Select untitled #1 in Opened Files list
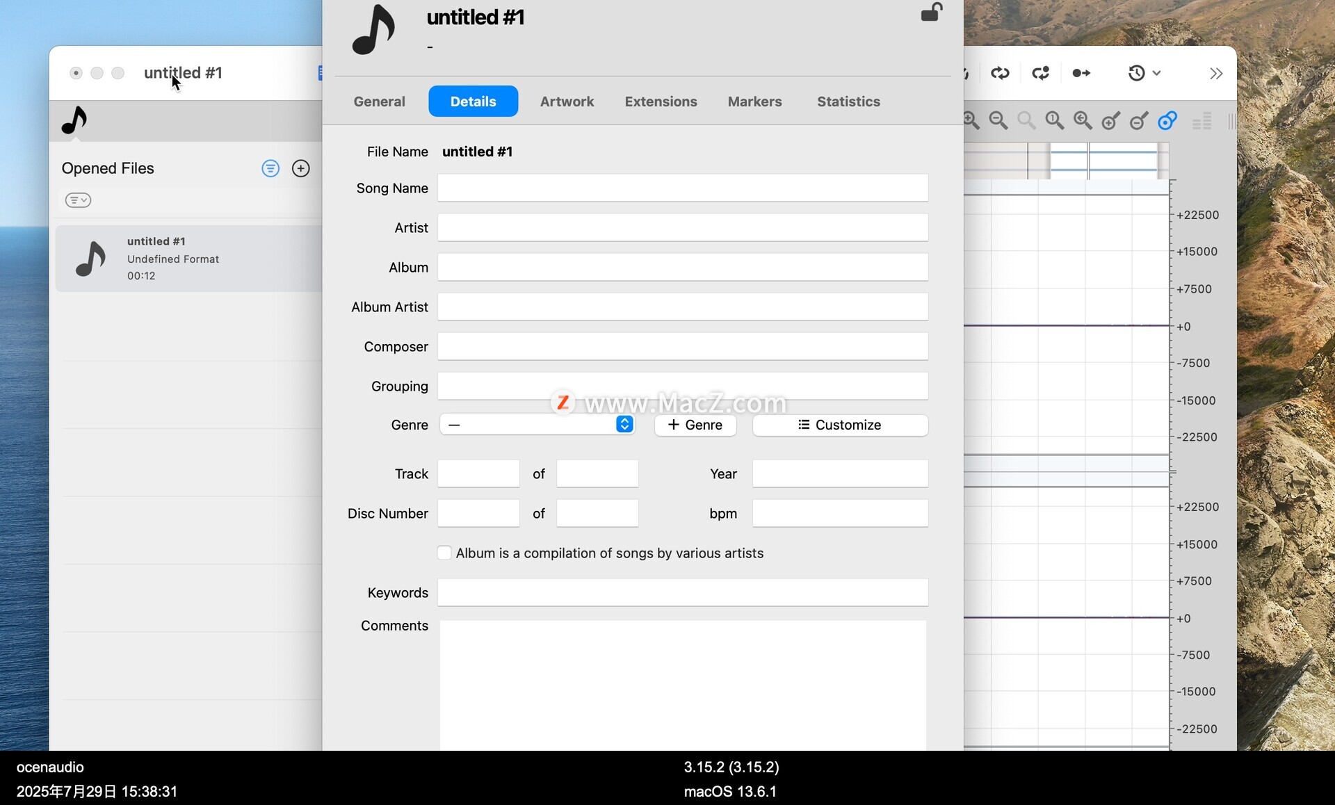The width and height of the screenshot is (1335, 805). pyautogui.click(x=189, y=258)
